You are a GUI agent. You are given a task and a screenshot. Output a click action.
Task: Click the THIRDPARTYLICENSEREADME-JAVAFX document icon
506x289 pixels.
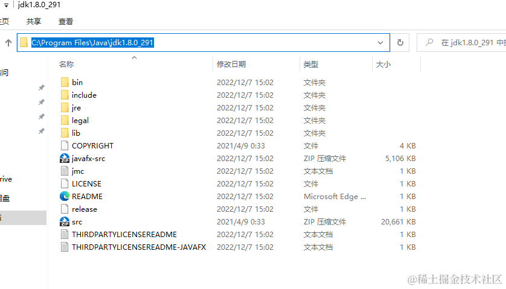coord(65,247)
